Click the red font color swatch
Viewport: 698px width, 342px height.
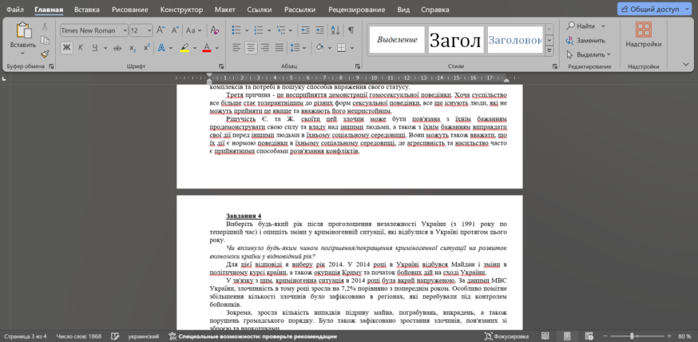207,48
